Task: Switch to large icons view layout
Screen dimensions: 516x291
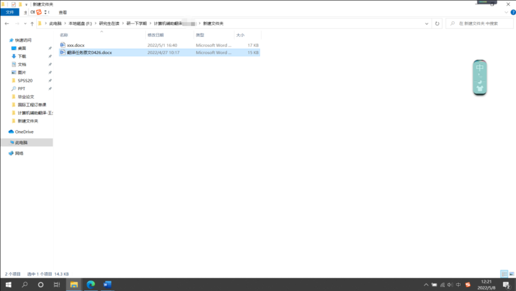Action: [x=511, y=274]
